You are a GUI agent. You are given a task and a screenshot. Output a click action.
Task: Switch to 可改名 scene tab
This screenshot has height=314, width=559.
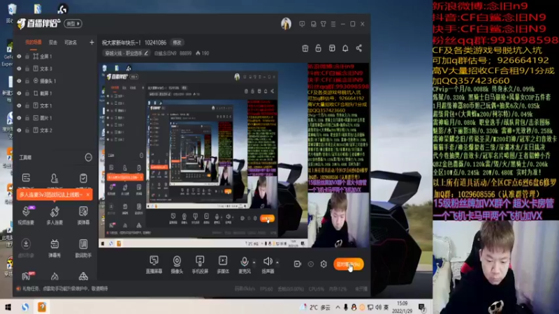[x=71, y=43]
